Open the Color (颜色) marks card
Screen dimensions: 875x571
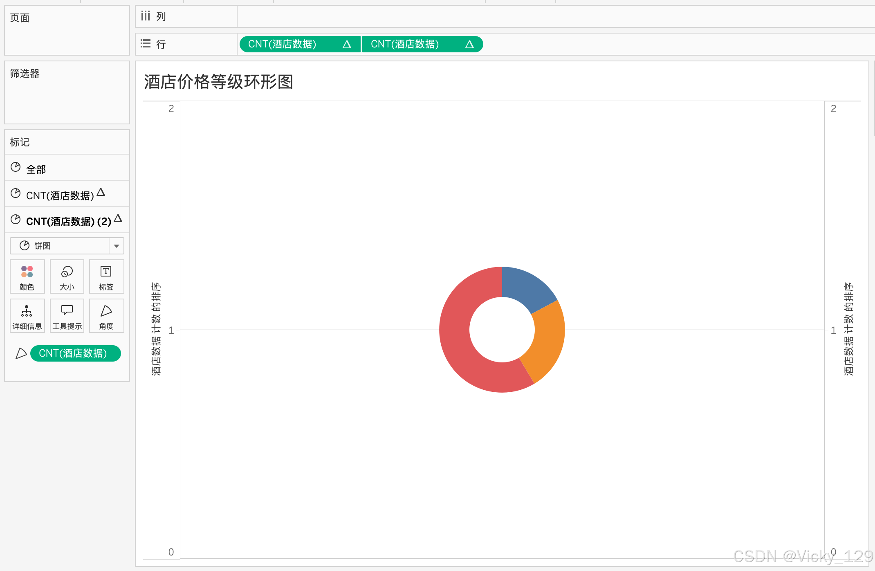tap(27, 277)
